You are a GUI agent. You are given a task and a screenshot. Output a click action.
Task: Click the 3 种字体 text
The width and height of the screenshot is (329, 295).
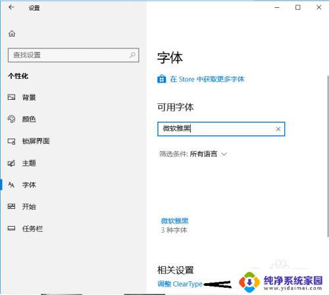pos(174,230)
